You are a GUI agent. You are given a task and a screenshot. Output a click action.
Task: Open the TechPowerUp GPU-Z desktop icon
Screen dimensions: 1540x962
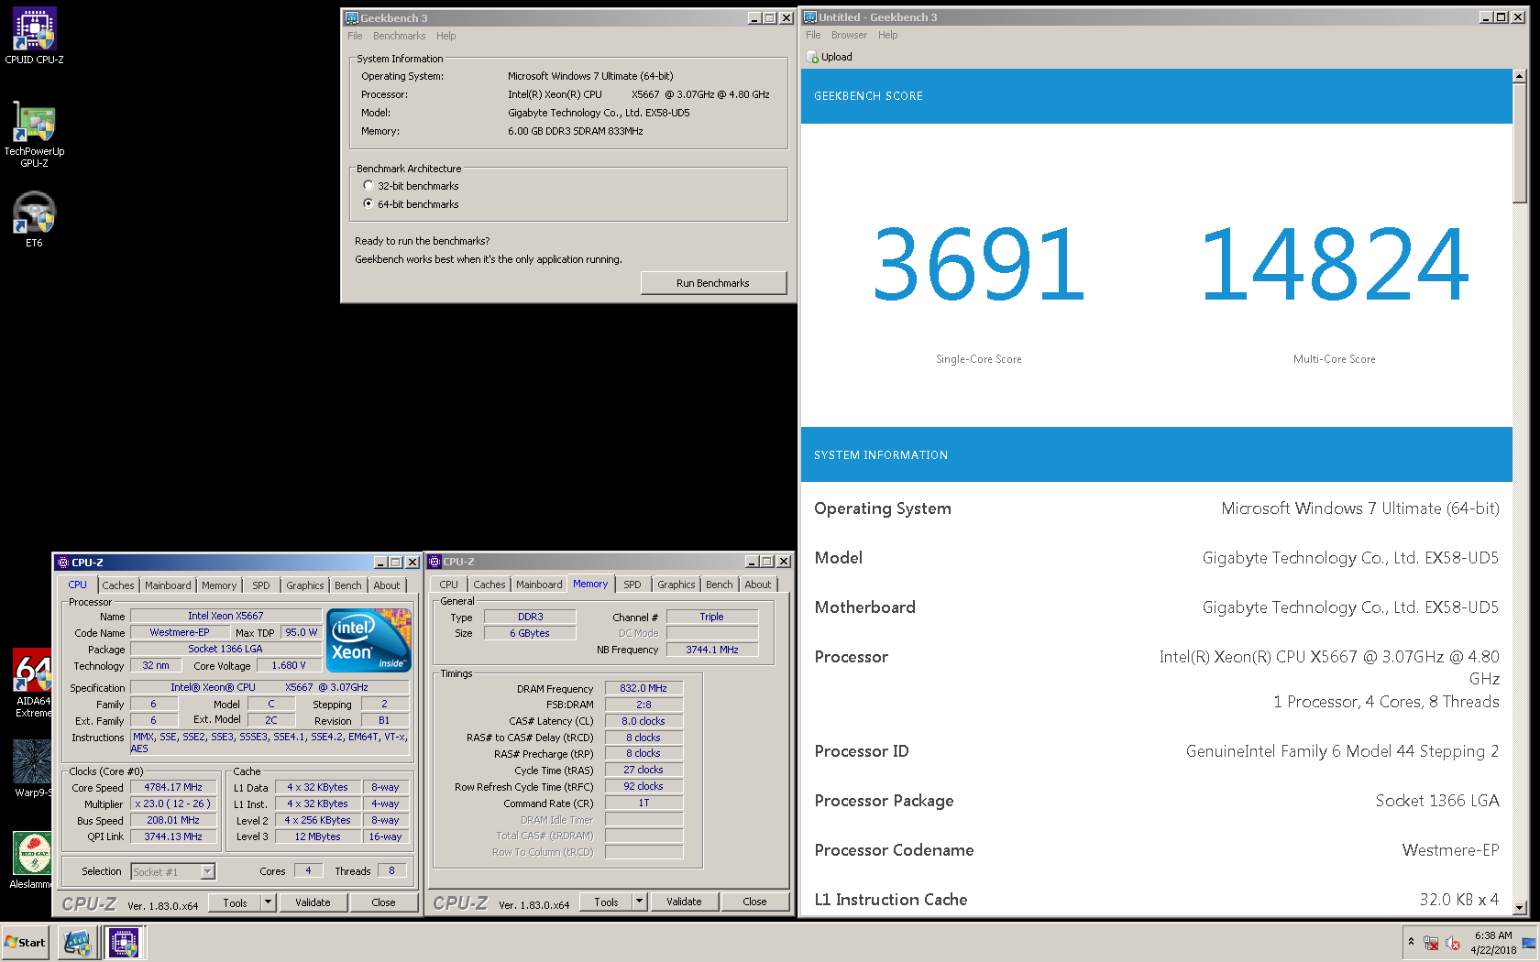point(34,134)
